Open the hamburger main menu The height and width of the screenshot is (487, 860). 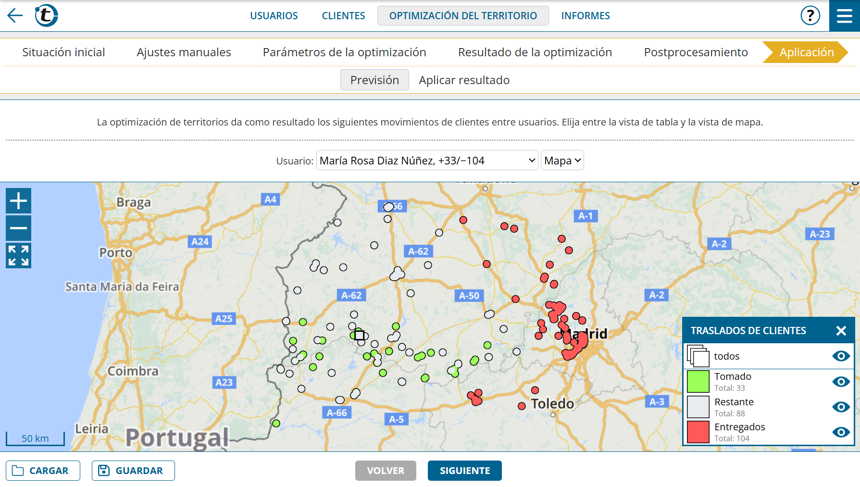[844, 16]
